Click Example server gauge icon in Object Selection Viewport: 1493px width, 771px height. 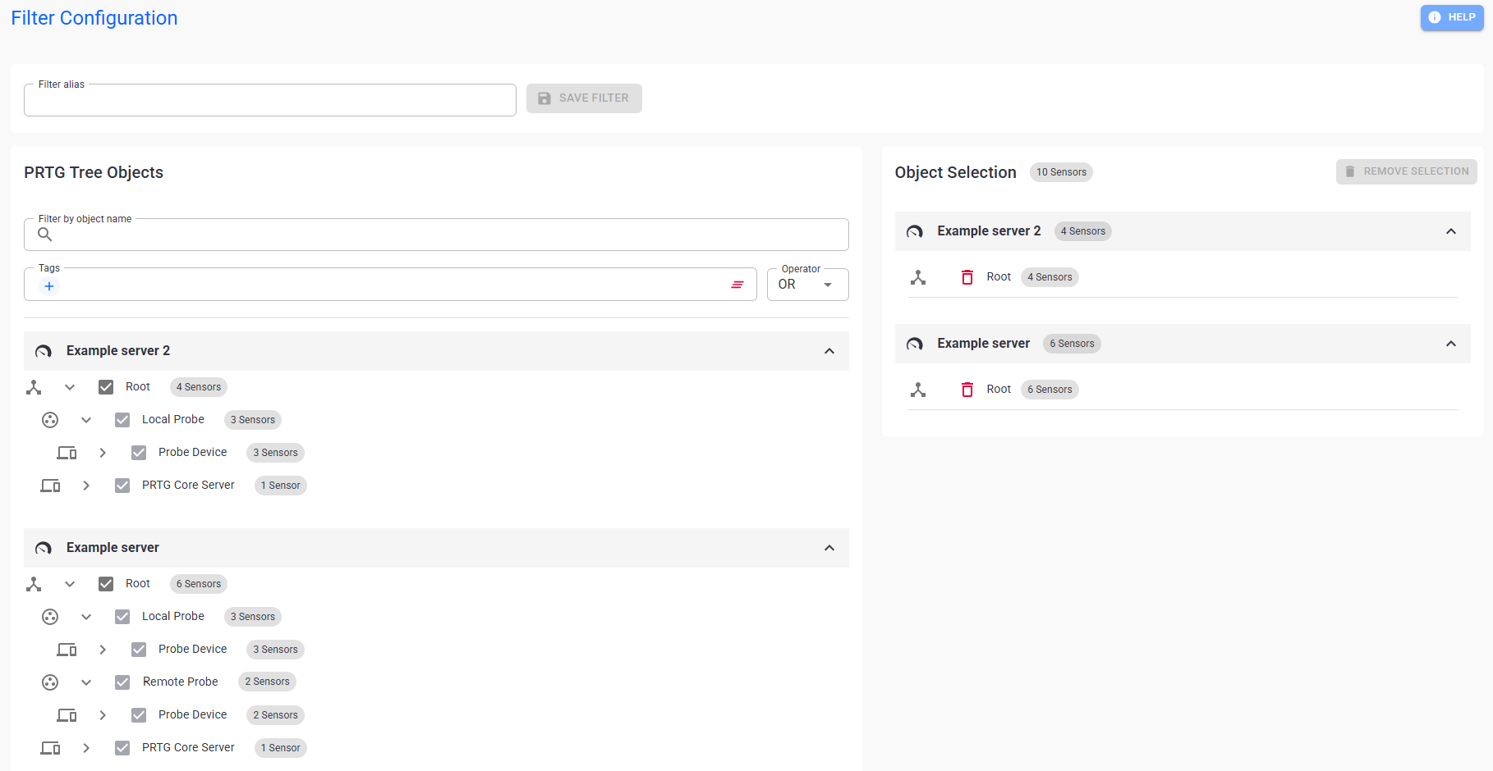click(x=915, y=344)
